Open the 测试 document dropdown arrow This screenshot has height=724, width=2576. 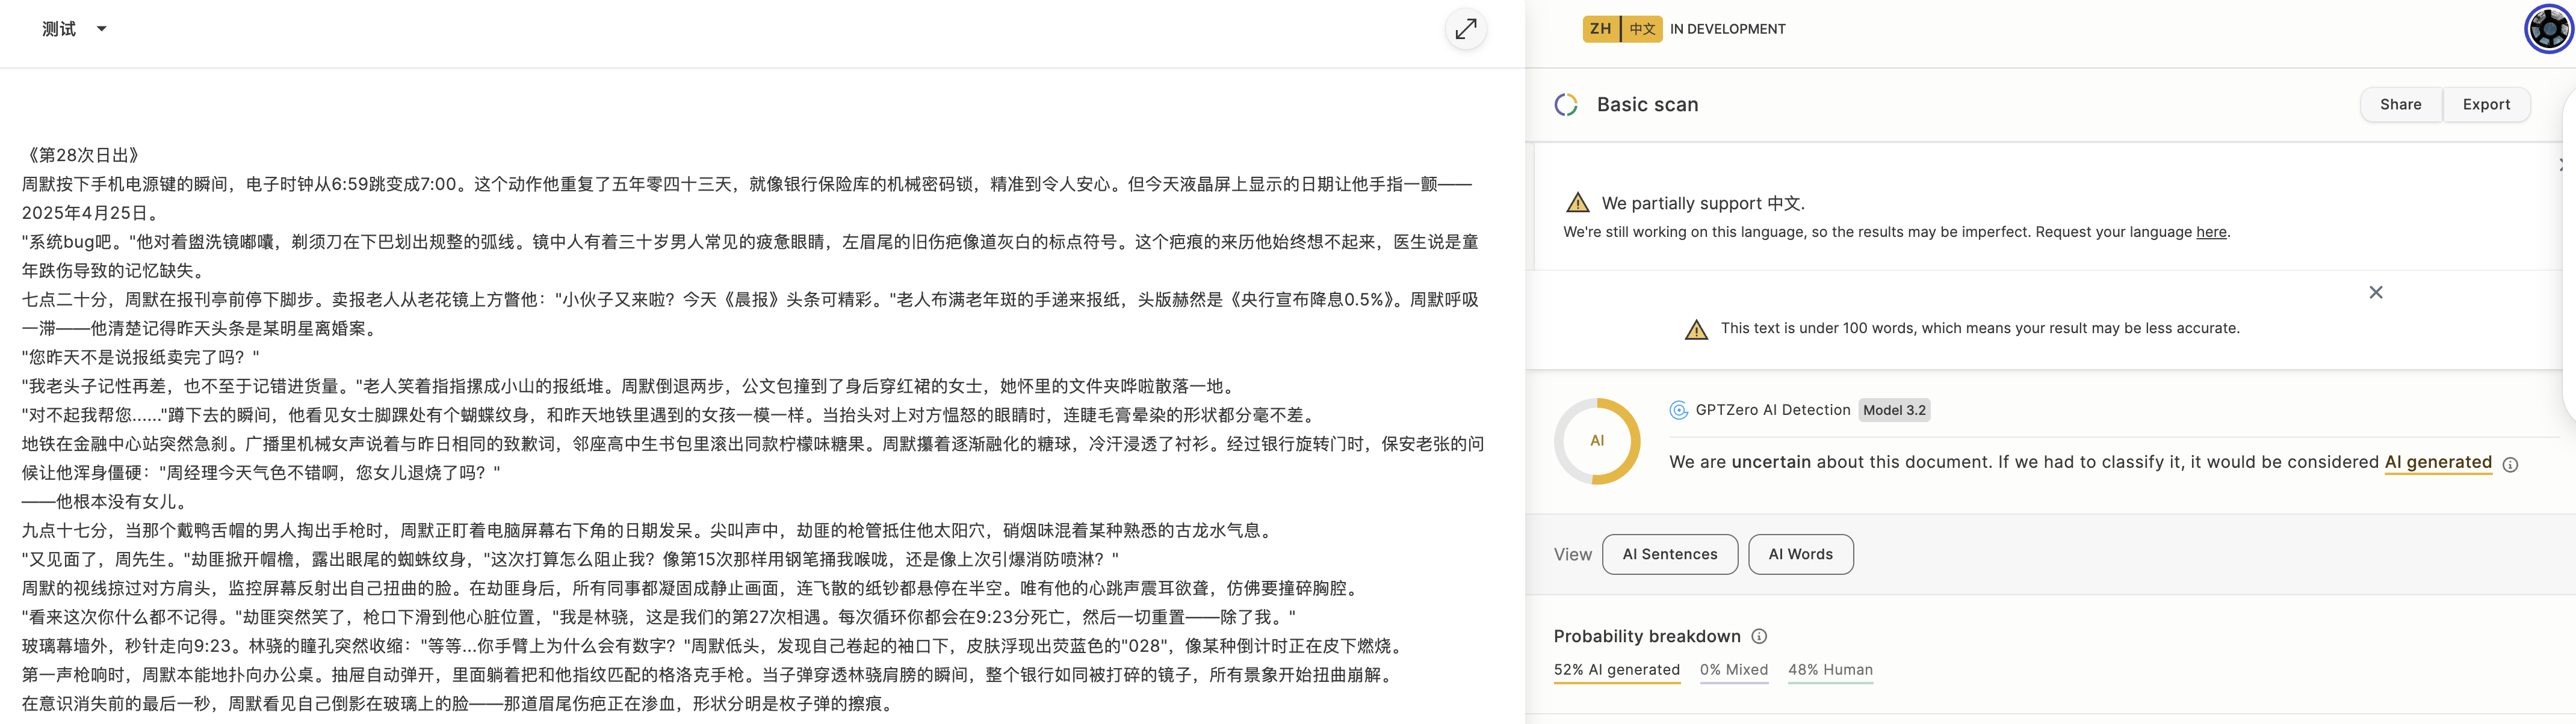coord(101,29)
